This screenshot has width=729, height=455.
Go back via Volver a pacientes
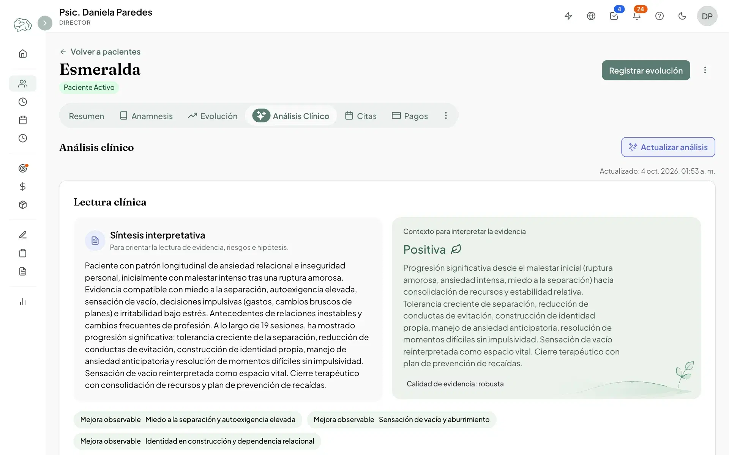point(100,52)
